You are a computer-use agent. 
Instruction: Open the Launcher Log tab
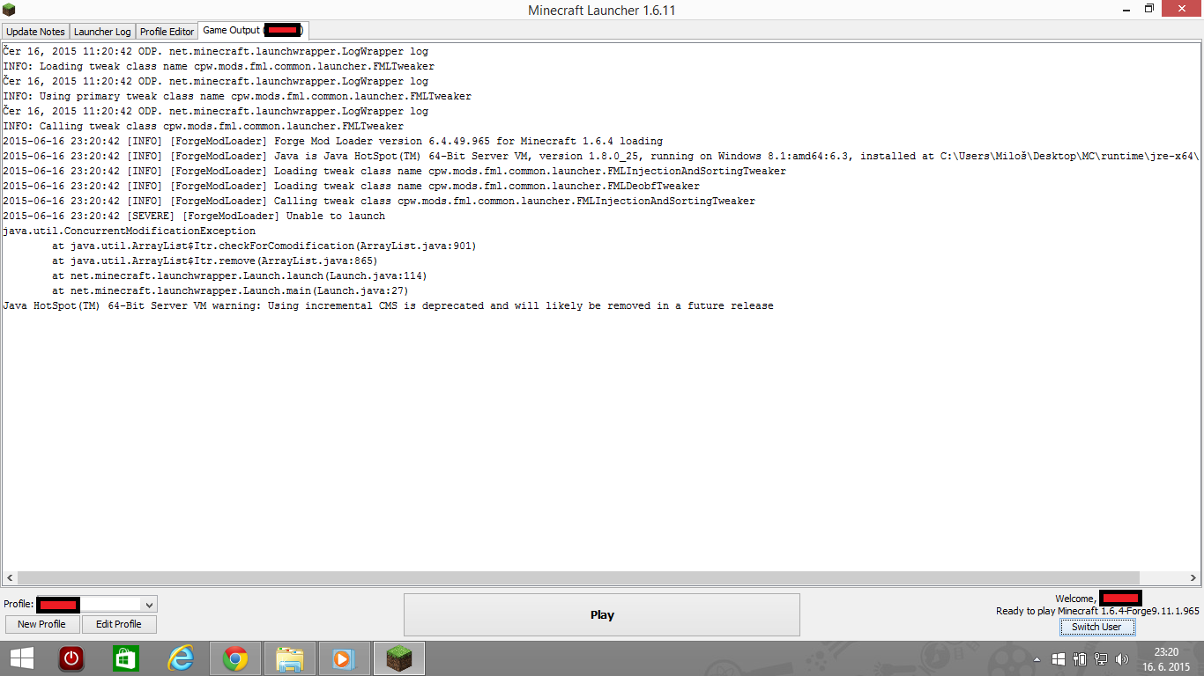(x=102, y=32)
